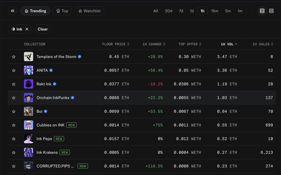Viewport: 281px width, 175px height.
Task: Open ANITA collection thumbnail
Action: coord(29,70)
